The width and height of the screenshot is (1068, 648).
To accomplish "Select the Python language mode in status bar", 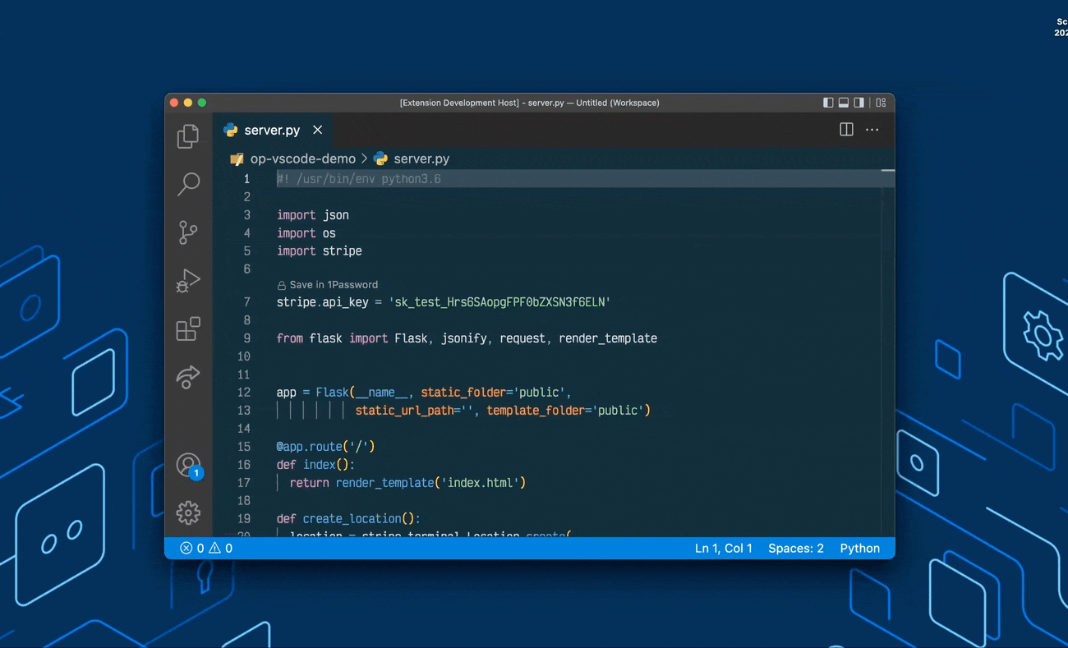I will pyautogui.click(x=859, y=548).
